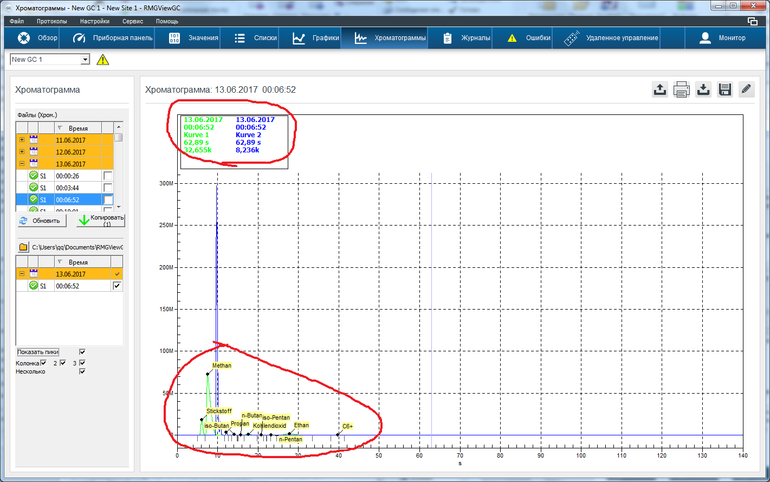Viewport: 770px width, 482px height.
Task: Click the 'Копировать (1)' button
Action: 101,221
